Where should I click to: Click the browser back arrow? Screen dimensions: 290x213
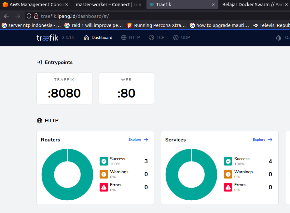coord(6,16)
